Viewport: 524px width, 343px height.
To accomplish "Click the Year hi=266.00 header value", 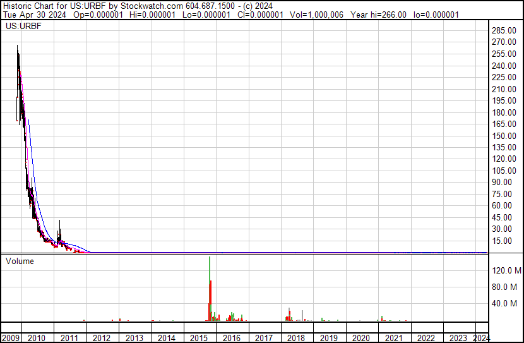I will (378, 15).
